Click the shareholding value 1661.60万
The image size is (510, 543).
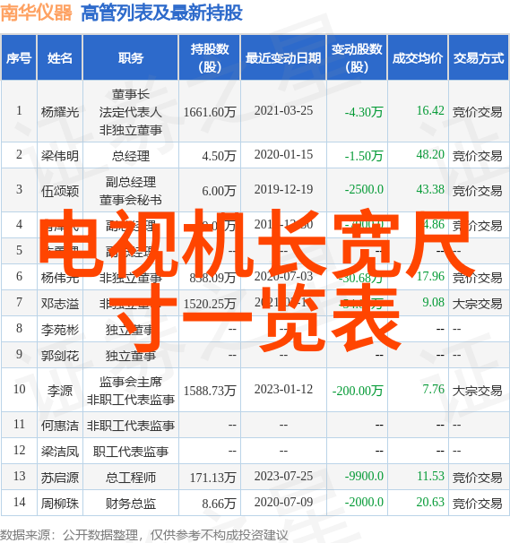tap(210, 112)
